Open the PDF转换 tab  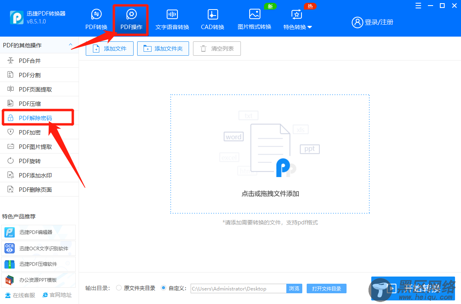coord(96,19)
